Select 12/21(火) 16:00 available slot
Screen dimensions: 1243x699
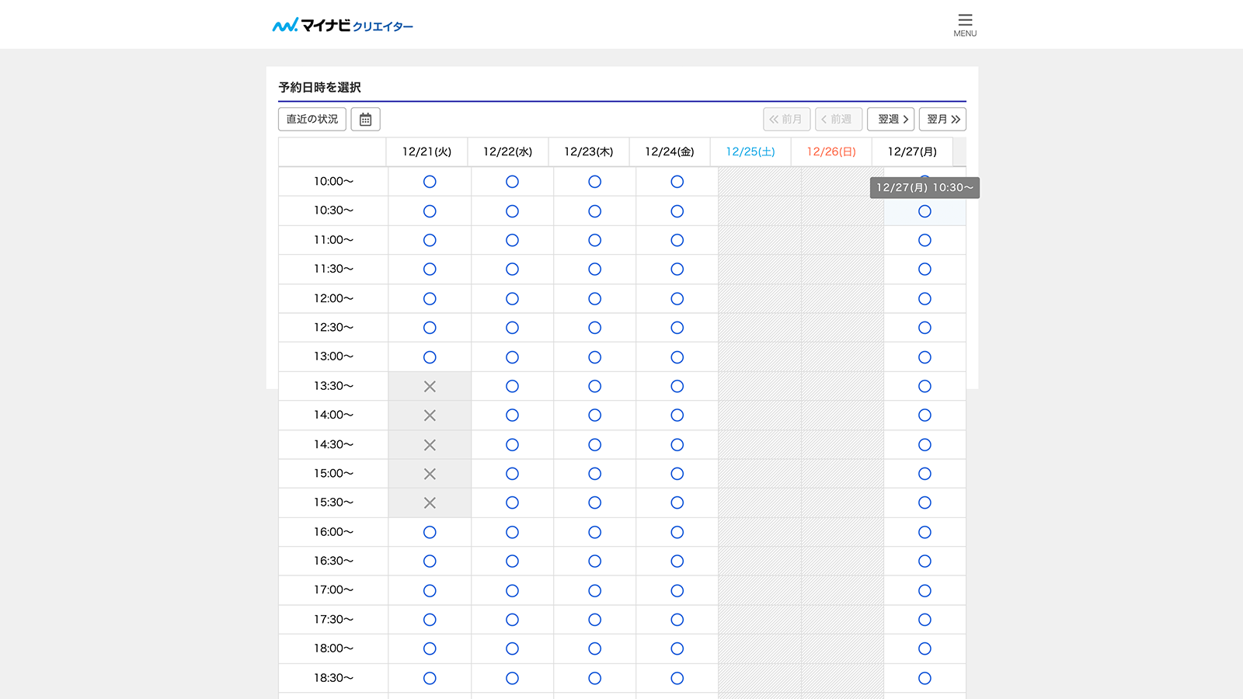(x=430, y=532)
